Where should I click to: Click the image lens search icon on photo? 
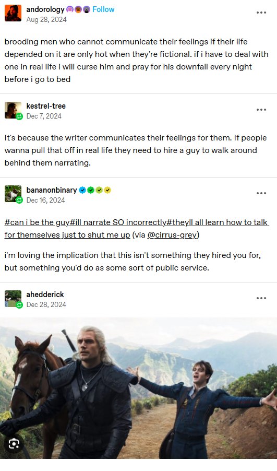(x=14, y=443)
